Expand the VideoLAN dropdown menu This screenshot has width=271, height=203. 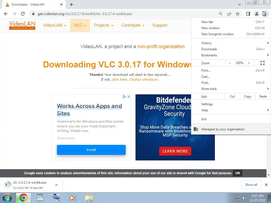coord(55,25)
